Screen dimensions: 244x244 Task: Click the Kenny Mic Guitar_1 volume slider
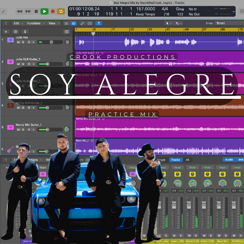pos(50,129)
